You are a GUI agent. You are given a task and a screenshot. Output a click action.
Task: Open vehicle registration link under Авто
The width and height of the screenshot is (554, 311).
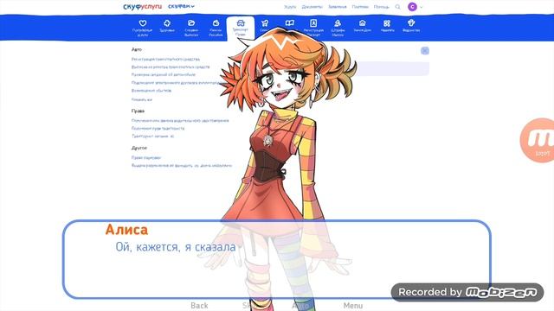coord(165,59)
